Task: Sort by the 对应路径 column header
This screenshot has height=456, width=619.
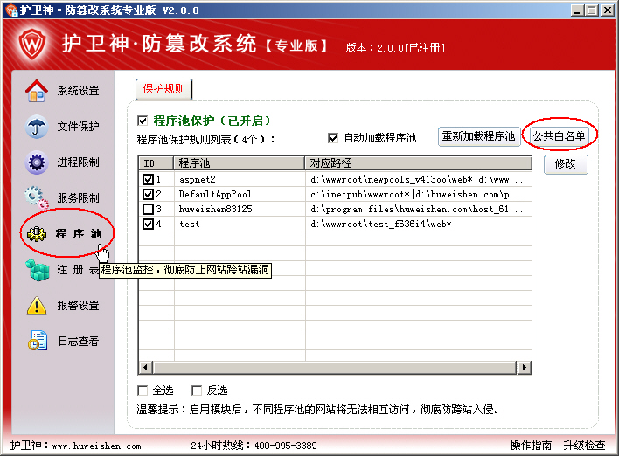Action: [x=419, y=162]
